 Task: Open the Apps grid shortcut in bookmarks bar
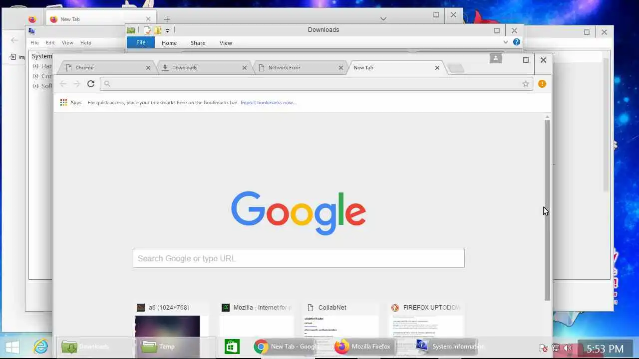(70, 102)
